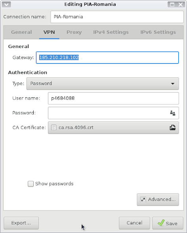The height and width of the screenshot is (233, 187).
Task: Click the CA certificate file browse icon
Action: tap(173, 128)
